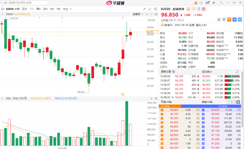Select 1-level order depth toggle
244x149 pixels.
coord(230,102)
